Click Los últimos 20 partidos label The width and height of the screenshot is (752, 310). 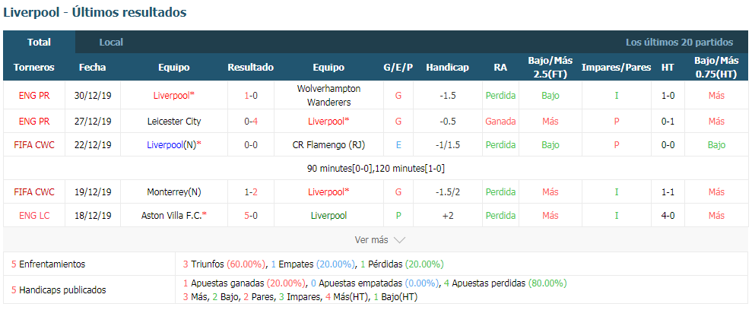tap(679, 42)
